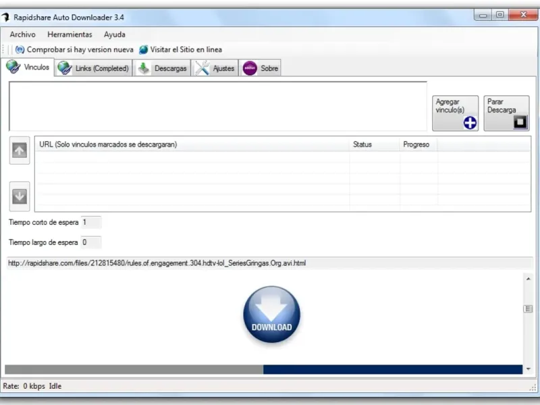The image size is (540, 405).
Task: Click the Status column header
Action: 375,144
